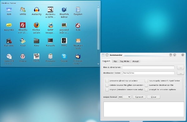Click the conversion output log area
The height and width of the screenshot is (122, 187).
144,109
